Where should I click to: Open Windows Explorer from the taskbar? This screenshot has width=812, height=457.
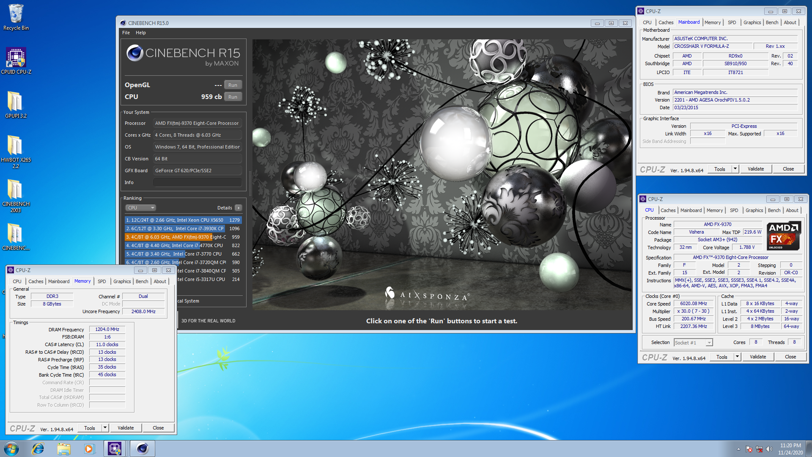[64, 449]
